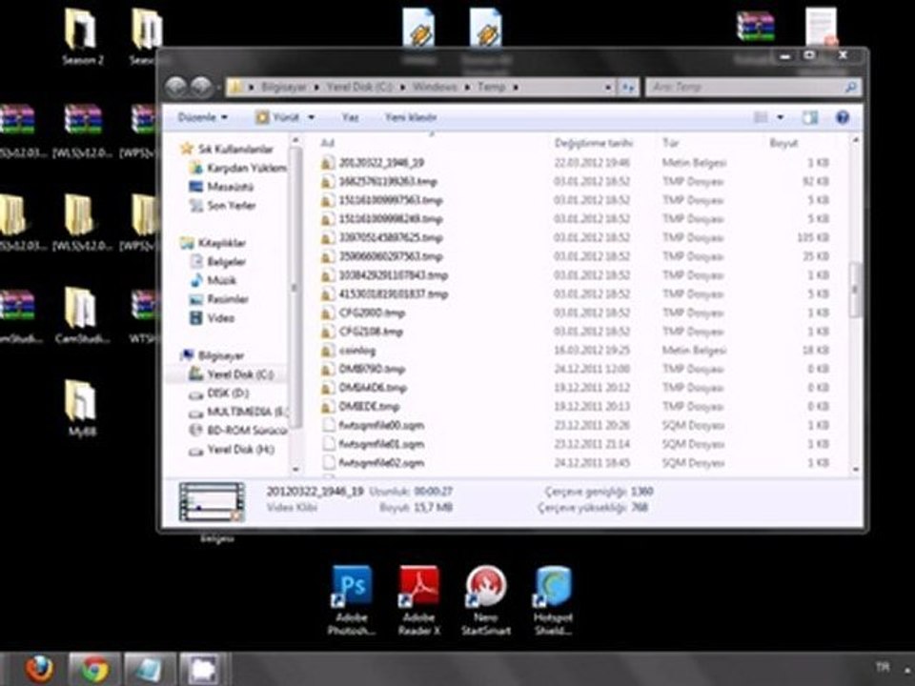Click the Back navigation arrow in Explorer
Image resolution: width=915 pixels, height=686 pixels.
(x=175, y=88)
